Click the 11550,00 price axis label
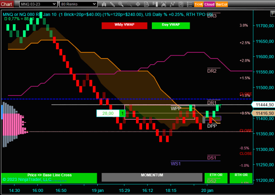 coord(264,72)
